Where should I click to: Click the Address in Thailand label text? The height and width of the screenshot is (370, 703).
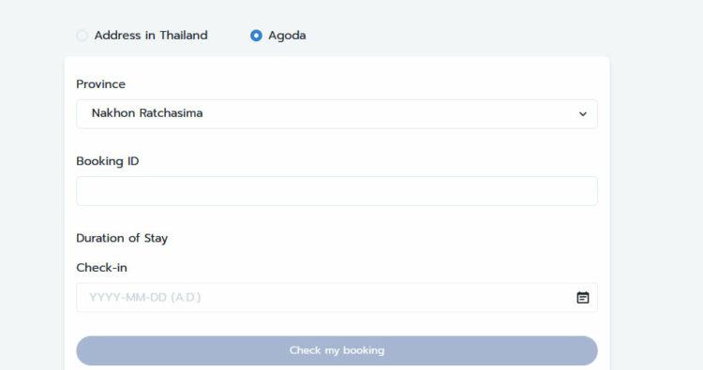tap(151, 36)
